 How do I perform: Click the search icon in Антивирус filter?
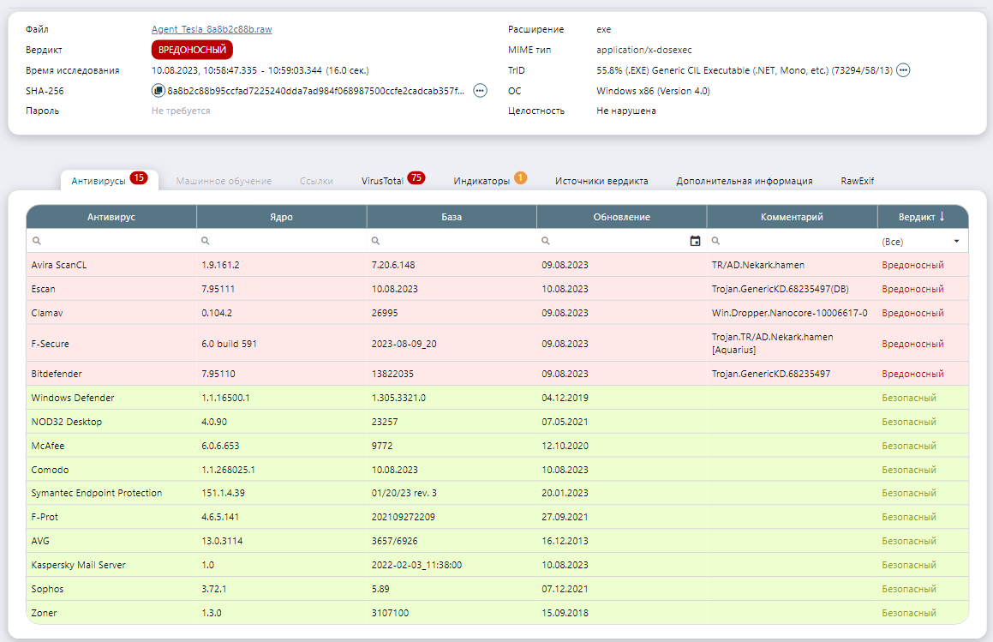pyautogui.click(x=36, y=242)
